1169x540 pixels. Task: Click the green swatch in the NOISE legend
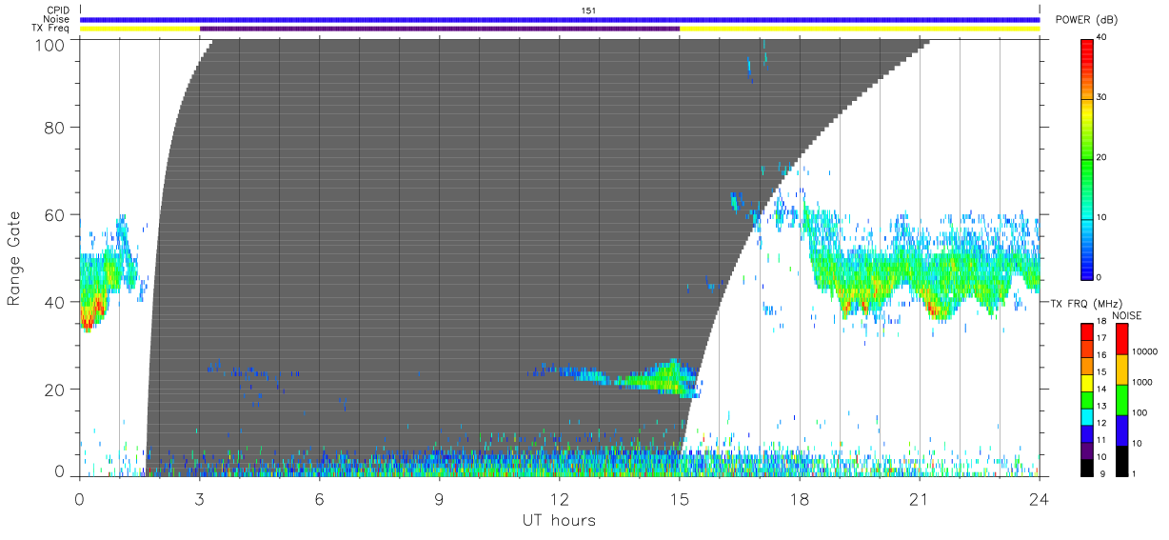click(1121, 400)
